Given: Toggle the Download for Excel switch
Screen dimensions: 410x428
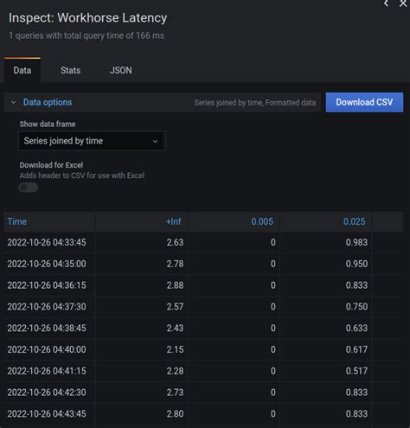Looking at the screenshot, I should tap(29, 188).
